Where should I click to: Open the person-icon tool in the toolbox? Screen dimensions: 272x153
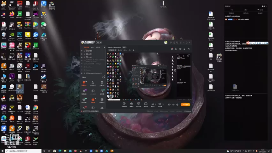93,83
